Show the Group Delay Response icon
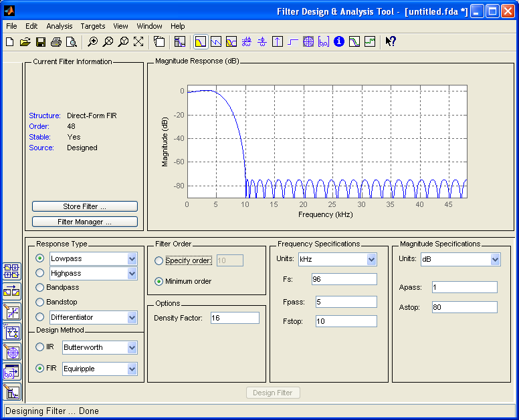This screenshot has height=420, width=519. (247, 41)
